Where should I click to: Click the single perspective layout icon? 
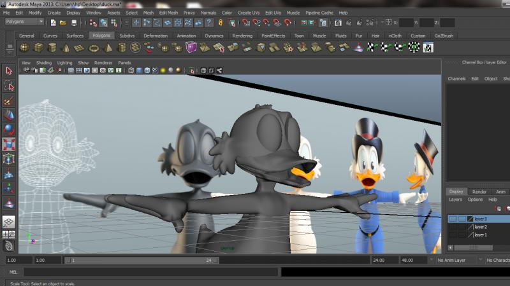(9, 222)
